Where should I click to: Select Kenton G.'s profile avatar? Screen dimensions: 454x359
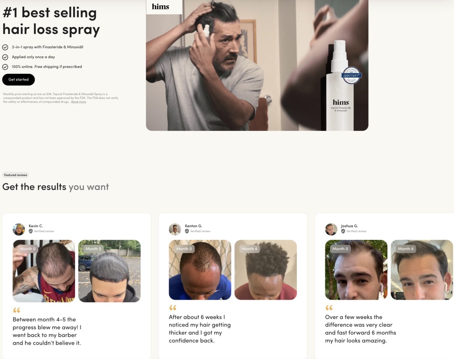click(175, 229)
